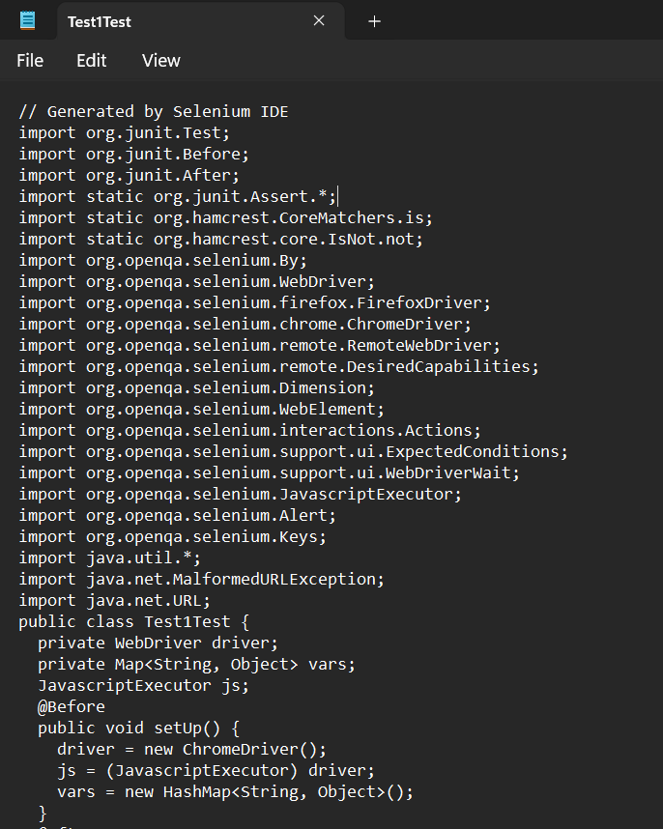Open the Edit menu
The width and height of the screenshot is (663, 829).
click(92, 61)
